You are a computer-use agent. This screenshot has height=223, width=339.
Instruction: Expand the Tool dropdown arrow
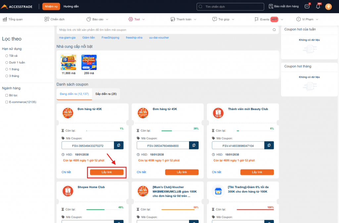144,19
